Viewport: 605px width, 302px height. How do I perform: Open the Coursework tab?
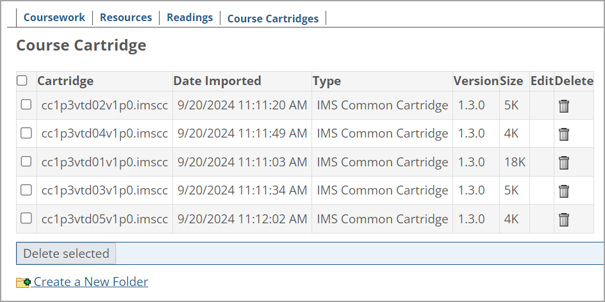(x=54, y=17)
